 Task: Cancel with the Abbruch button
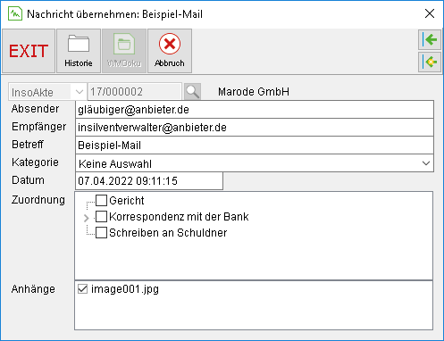[170, 51]
